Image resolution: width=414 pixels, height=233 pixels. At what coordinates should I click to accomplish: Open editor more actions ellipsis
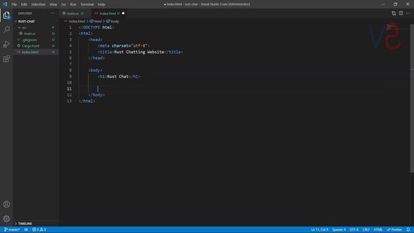coord(408,13)
